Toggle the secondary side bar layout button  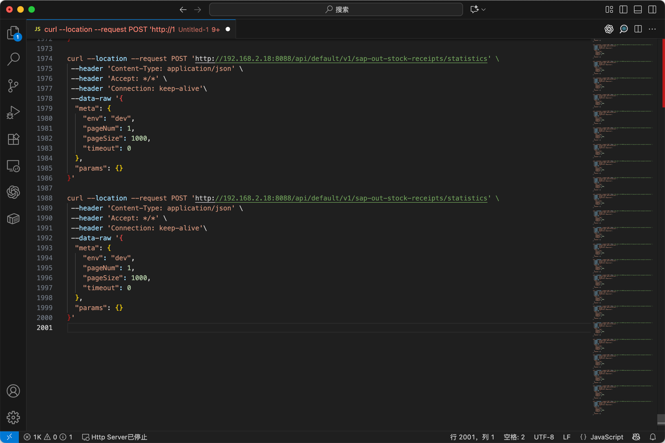coord(652,10)
